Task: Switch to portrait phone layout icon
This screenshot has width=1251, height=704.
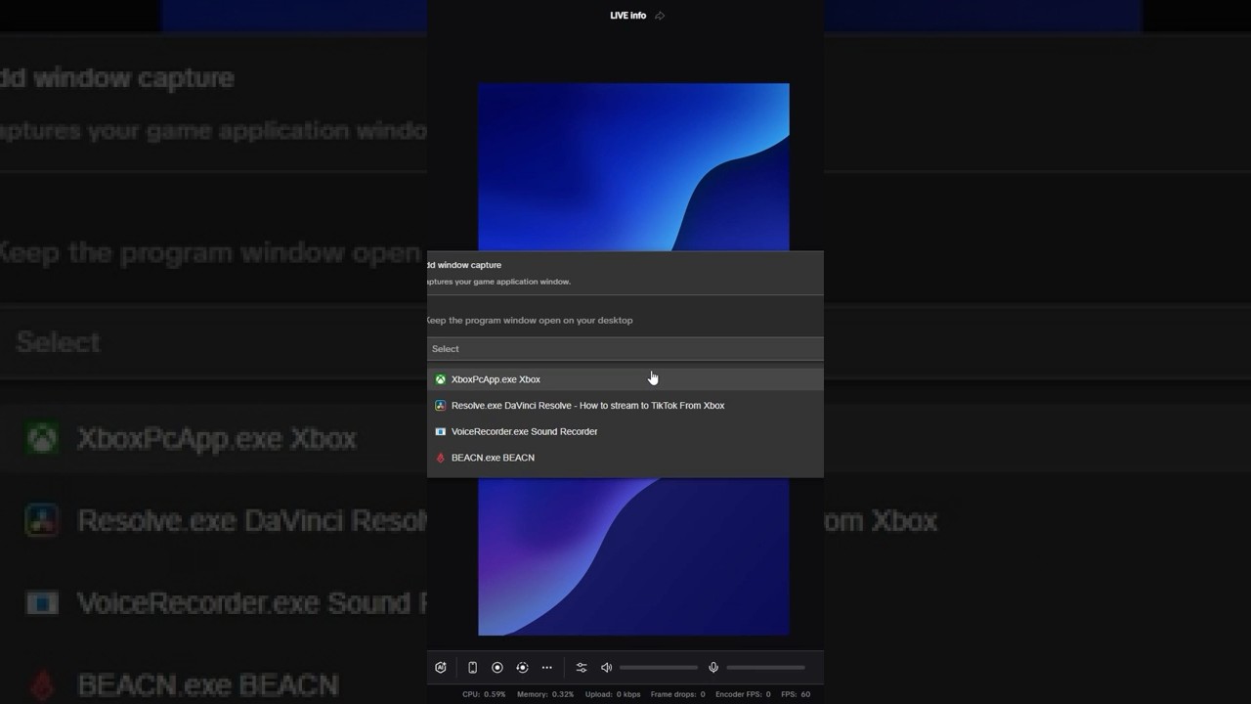Action: [472, 668]
